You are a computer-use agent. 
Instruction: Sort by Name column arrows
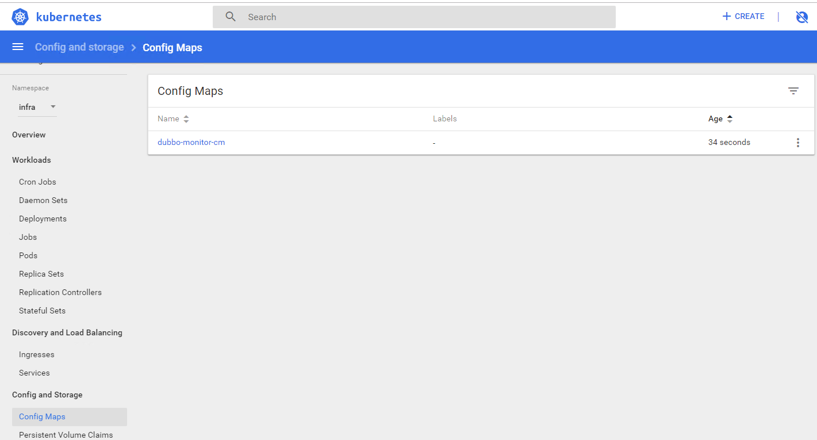pos(186,119)
